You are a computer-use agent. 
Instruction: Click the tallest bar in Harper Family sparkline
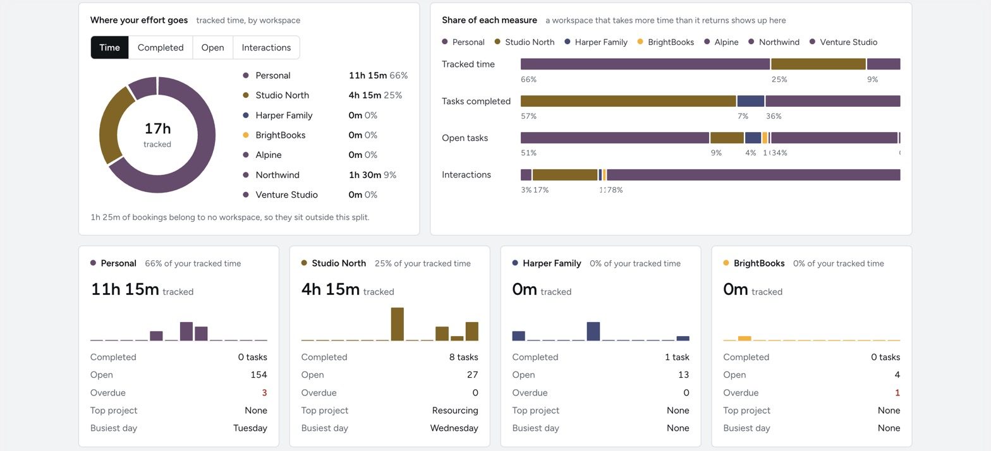pos(593,332)
